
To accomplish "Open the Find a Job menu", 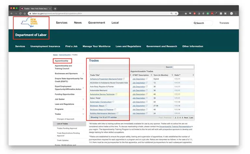I will click(71, 46).
